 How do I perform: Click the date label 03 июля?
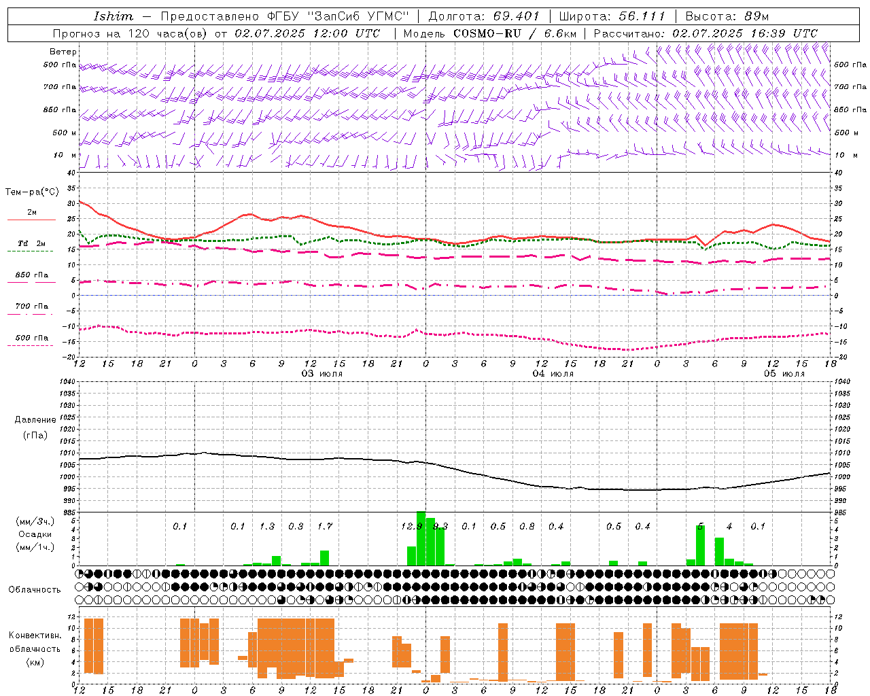pyautogui.click(x=322, y=374)
